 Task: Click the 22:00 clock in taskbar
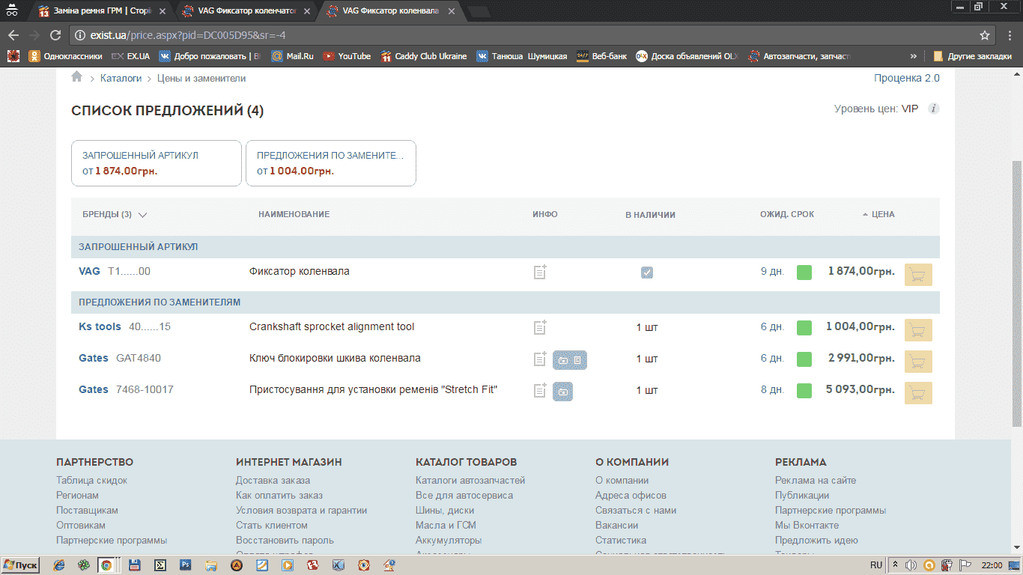[992, 565]
